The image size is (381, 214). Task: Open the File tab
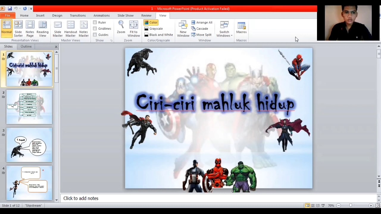[x=7, y=15]
